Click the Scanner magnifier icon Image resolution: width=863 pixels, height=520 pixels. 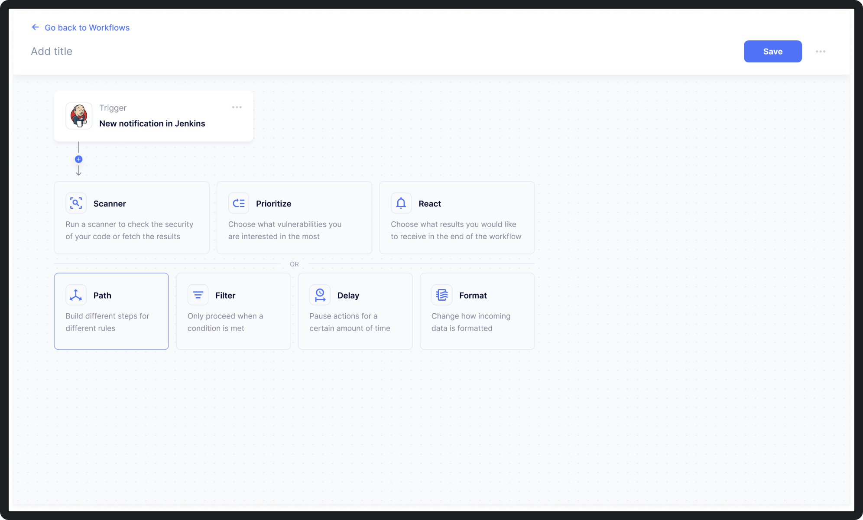point(76,203)
